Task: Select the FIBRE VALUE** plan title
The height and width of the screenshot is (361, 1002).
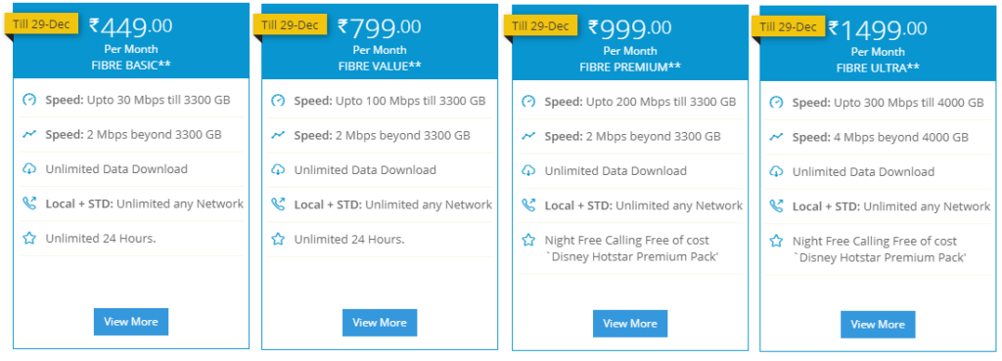Action: coord(379,66)
